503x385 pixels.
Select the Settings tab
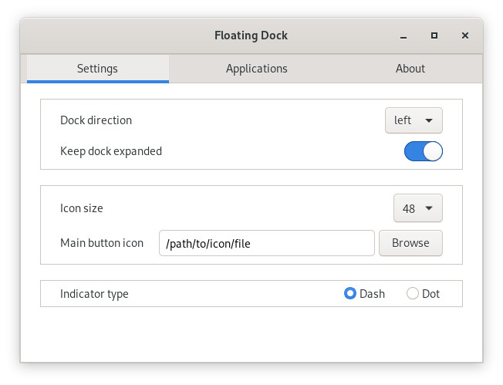pos(97,69)
